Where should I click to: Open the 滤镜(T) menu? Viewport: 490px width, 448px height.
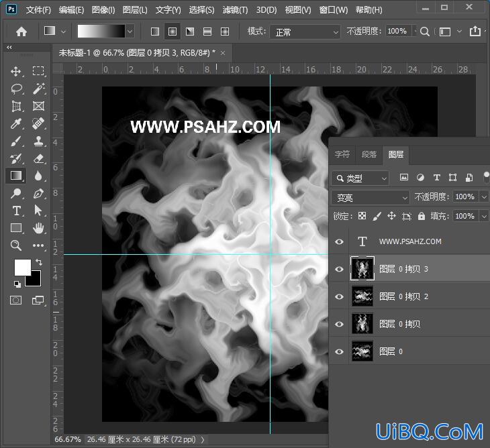235,10
